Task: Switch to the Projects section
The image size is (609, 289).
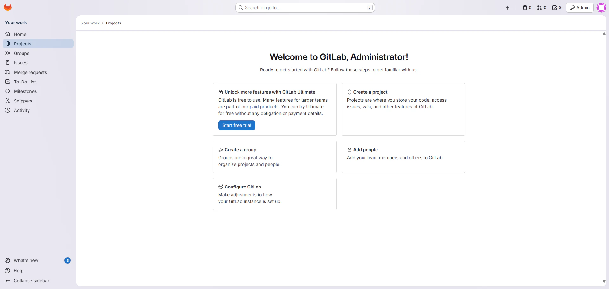Action: tap(23, 43)
